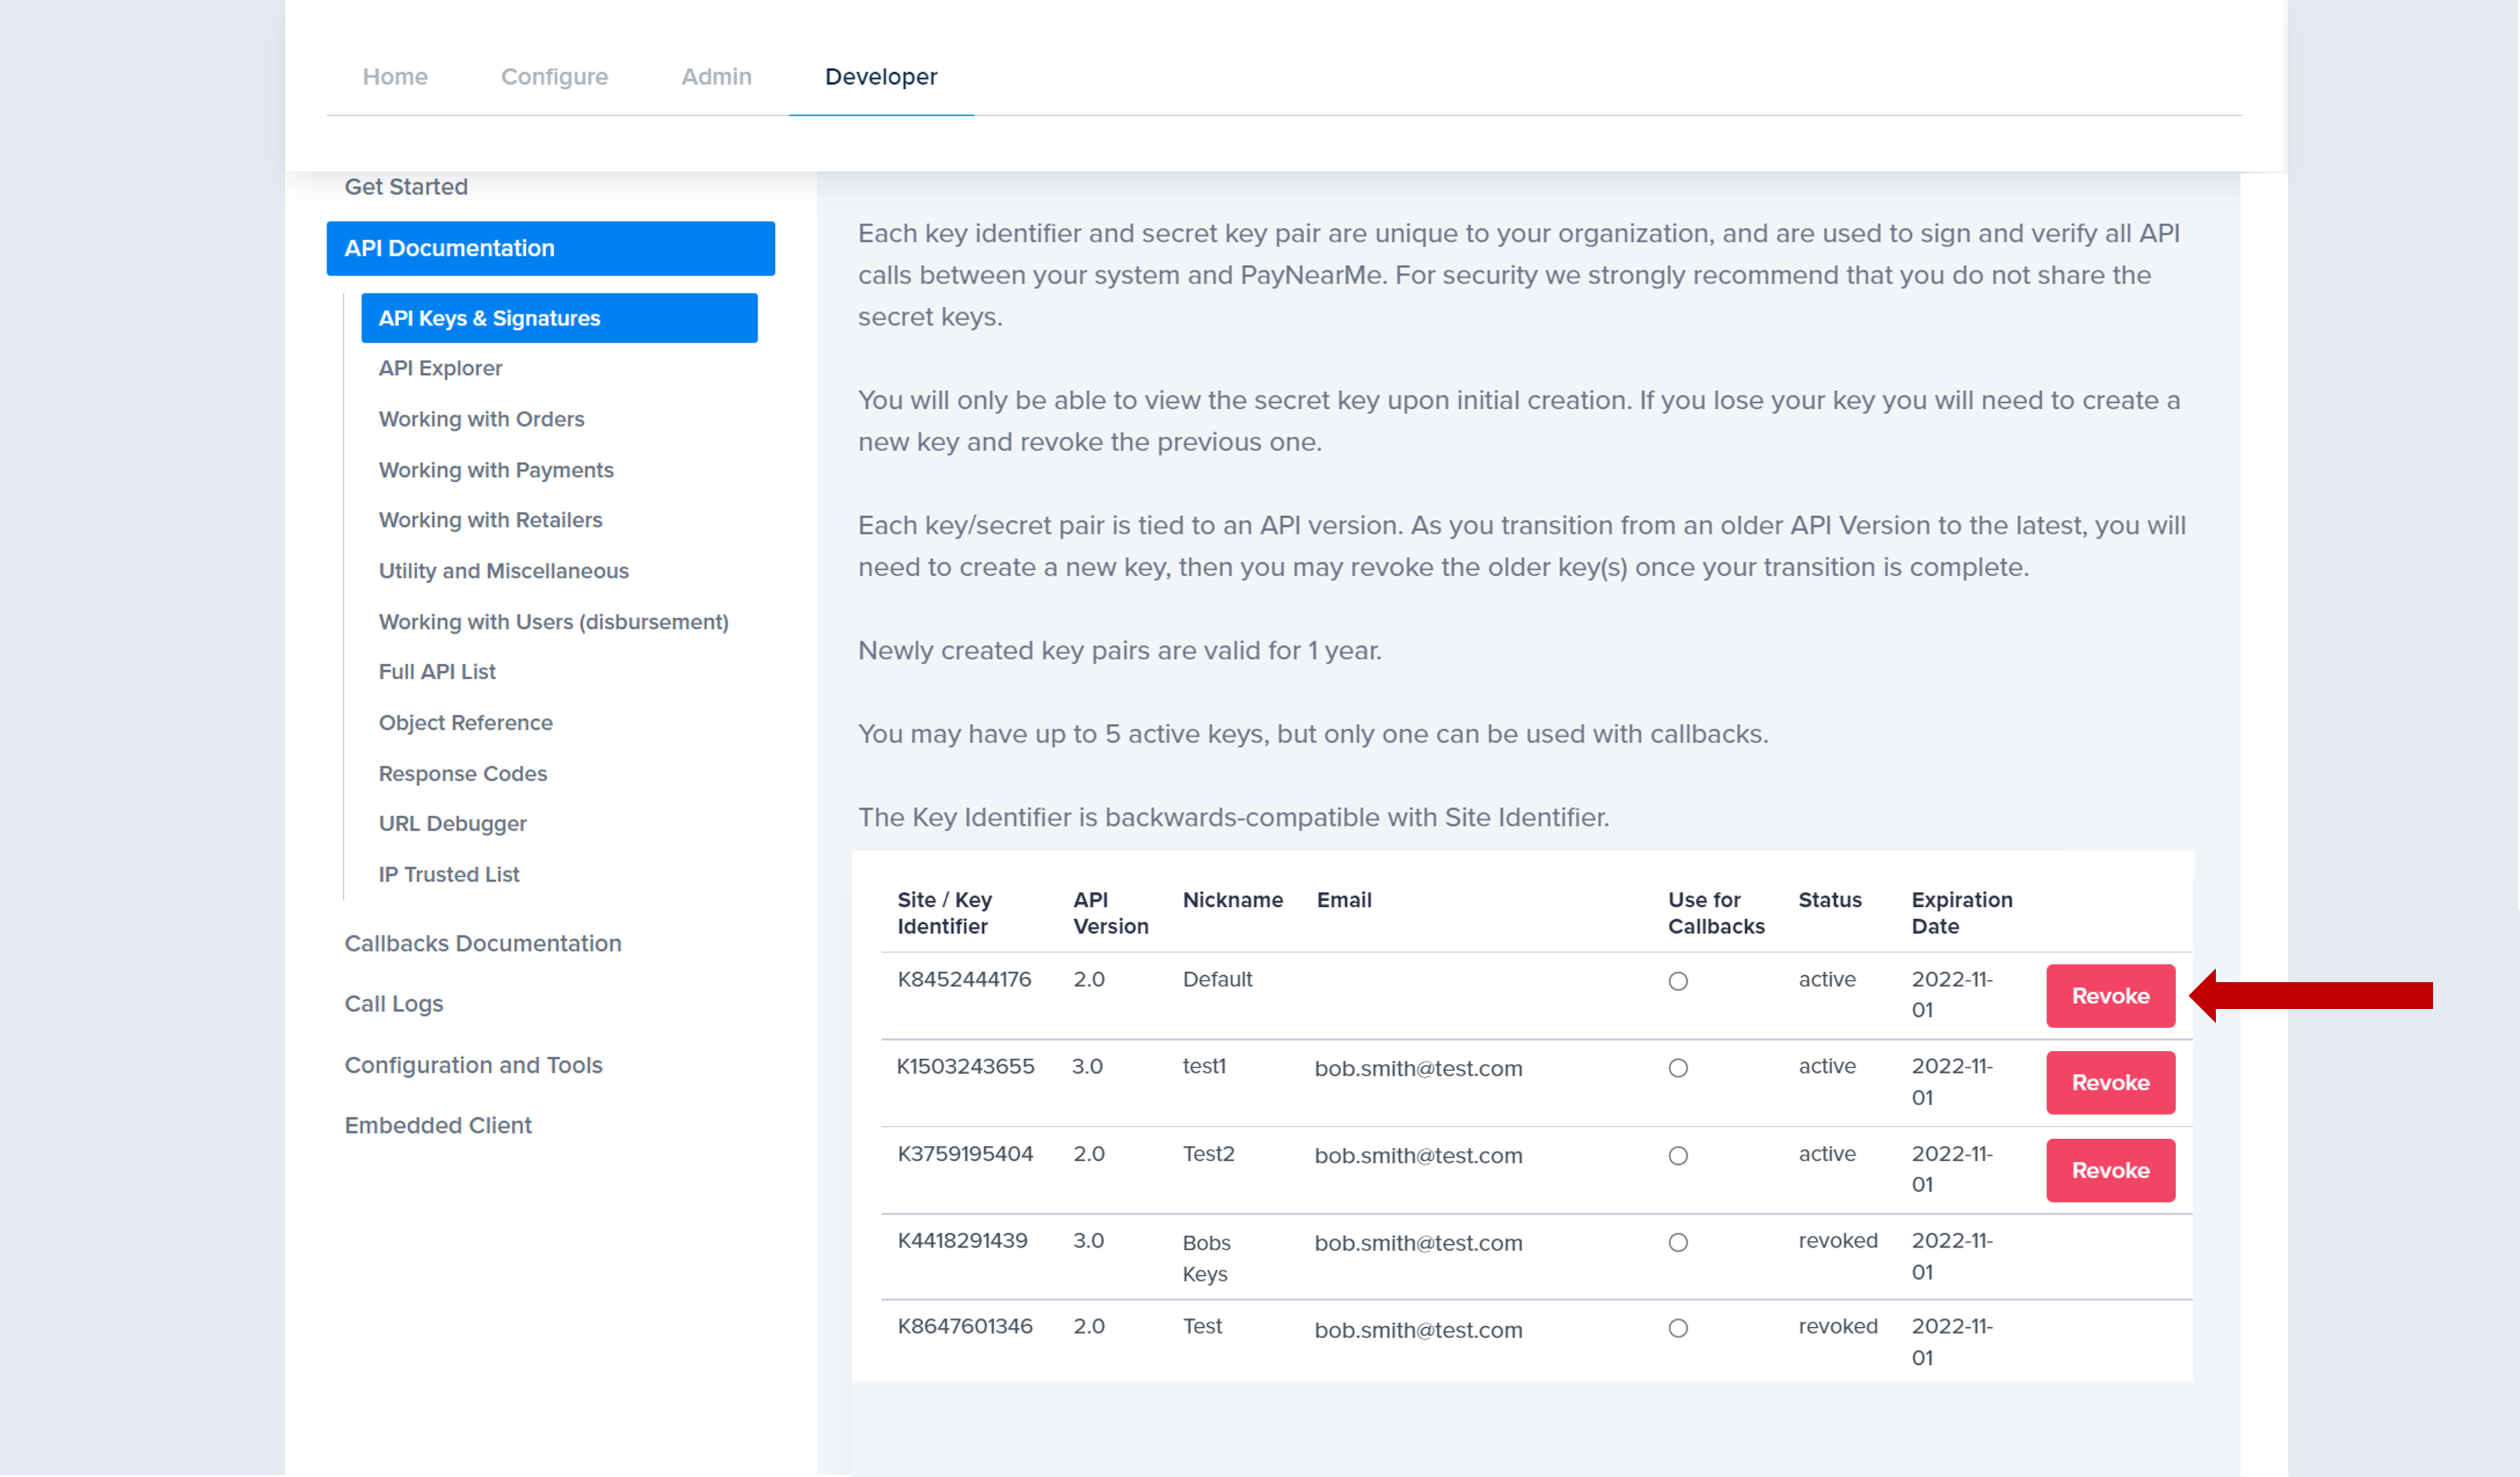View Working with Payments docs

(x=496, y=470)
